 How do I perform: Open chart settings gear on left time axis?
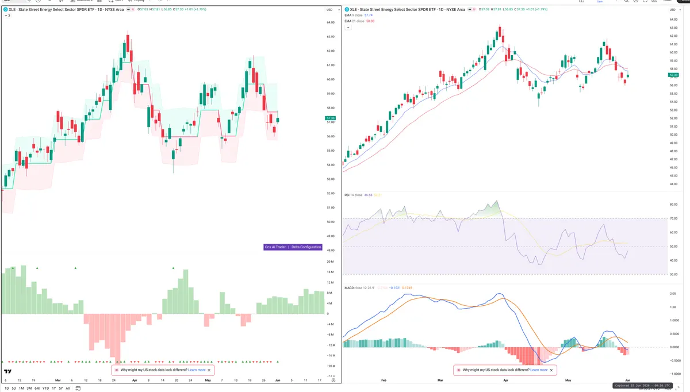click(333, 380)
